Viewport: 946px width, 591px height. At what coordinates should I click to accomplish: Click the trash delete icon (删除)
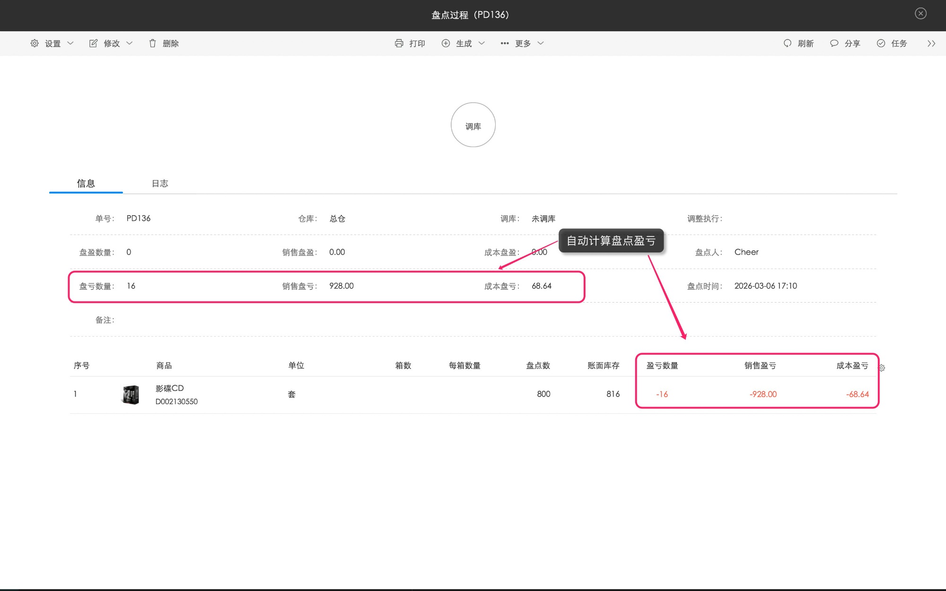[152, 43]
